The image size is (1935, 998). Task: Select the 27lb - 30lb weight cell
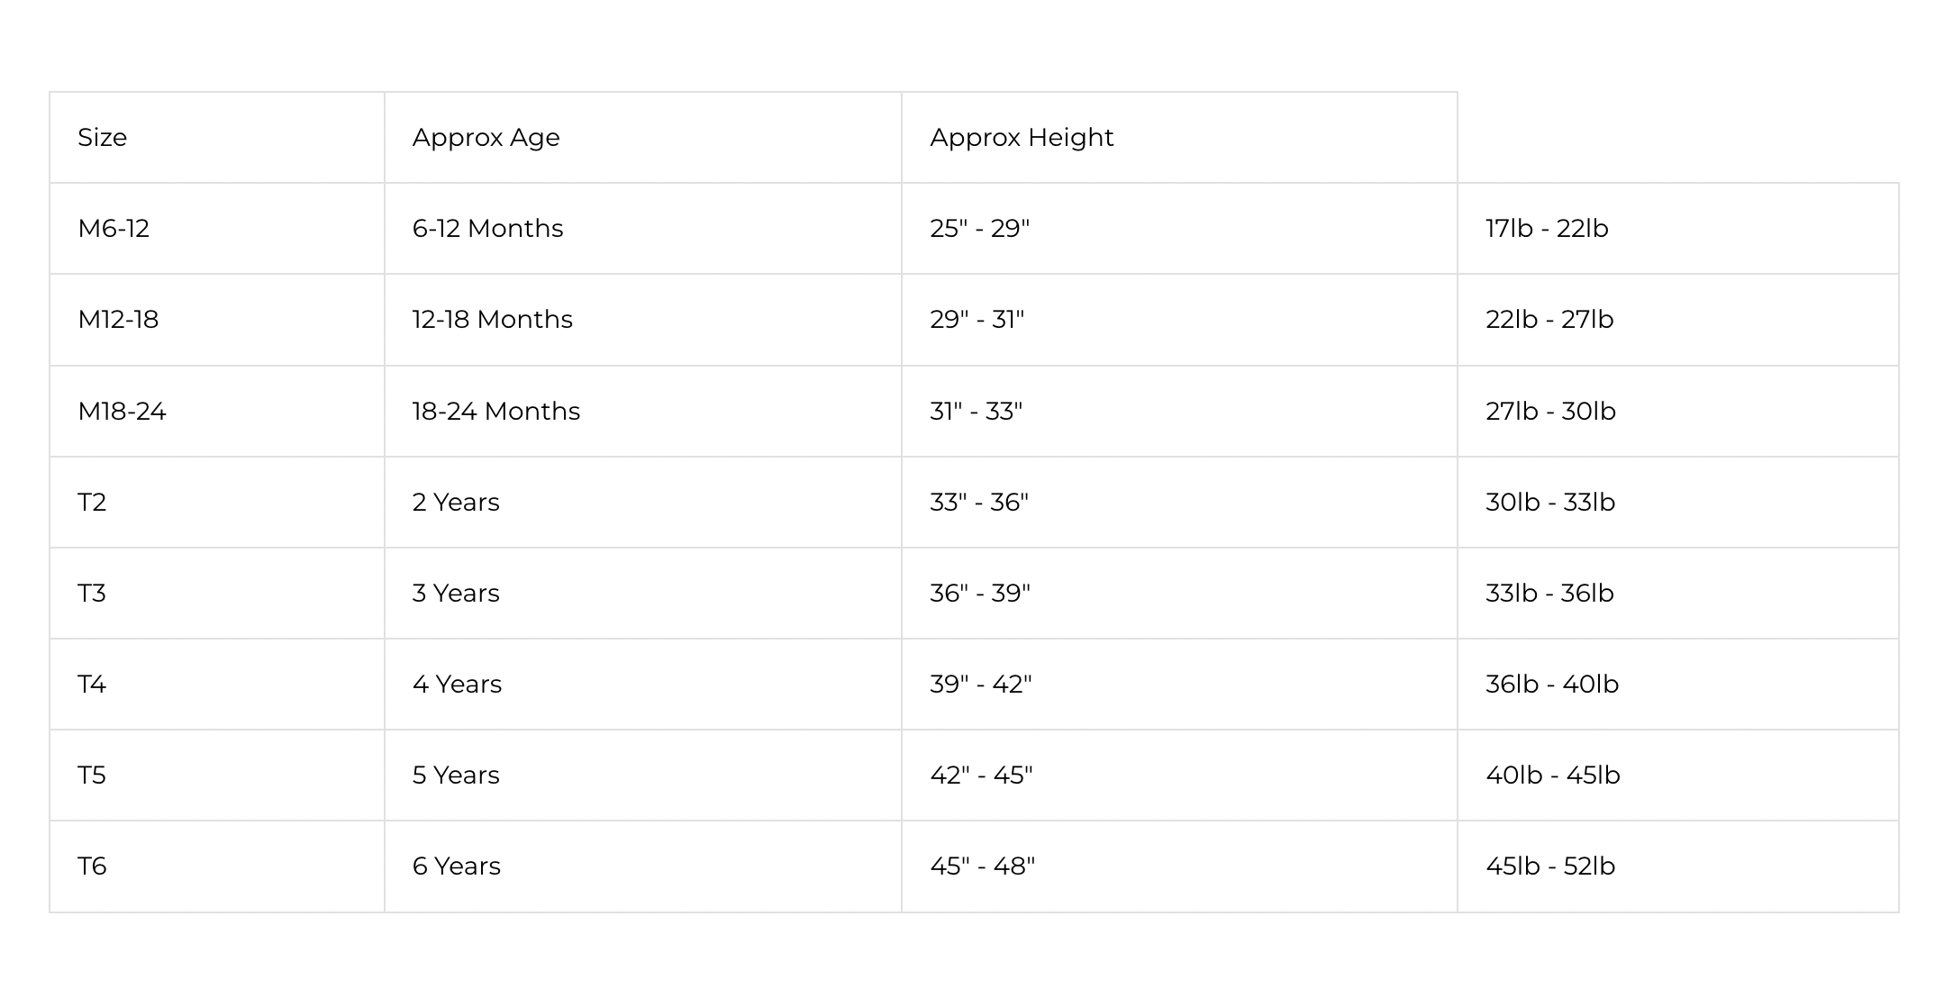tap(1550, 412)
